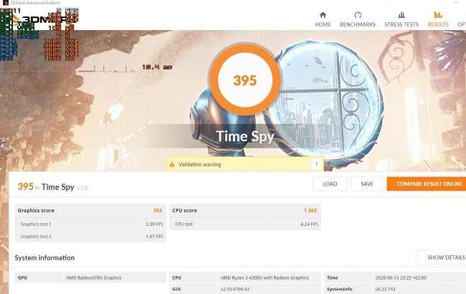The width and height of the screenshot is (466, 294).
Task: Select the Graphics test 1 row
Action: pyautogui.click(x=90, y=224)
